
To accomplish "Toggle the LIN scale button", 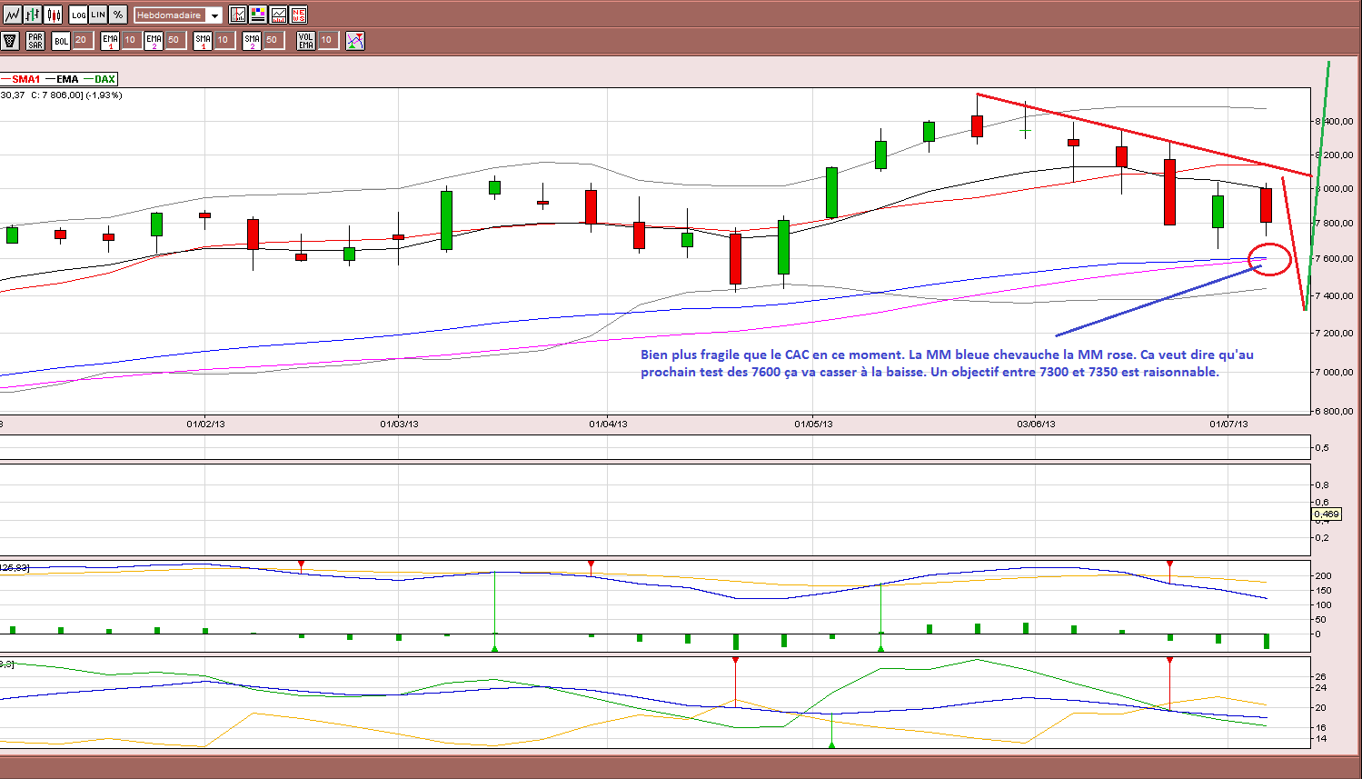I will point(98,15).
